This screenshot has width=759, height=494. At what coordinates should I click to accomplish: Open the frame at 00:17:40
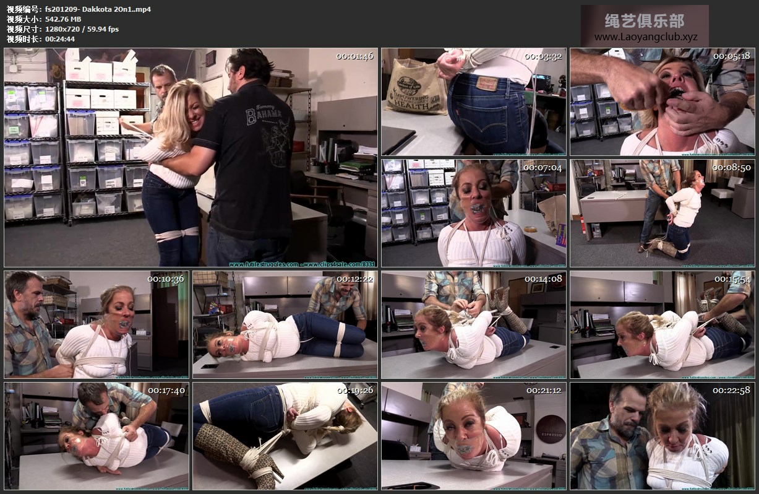95,436
